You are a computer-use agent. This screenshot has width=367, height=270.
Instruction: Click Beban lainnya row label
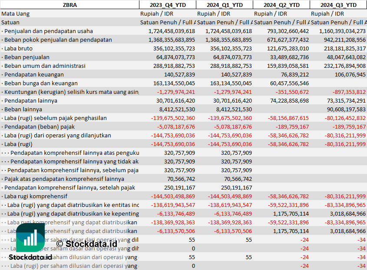coord(23,109)
